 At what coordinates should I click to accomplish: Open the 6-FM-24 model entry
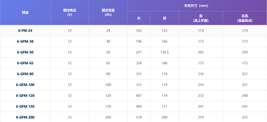pyautogui.click(x=25, y=31)
